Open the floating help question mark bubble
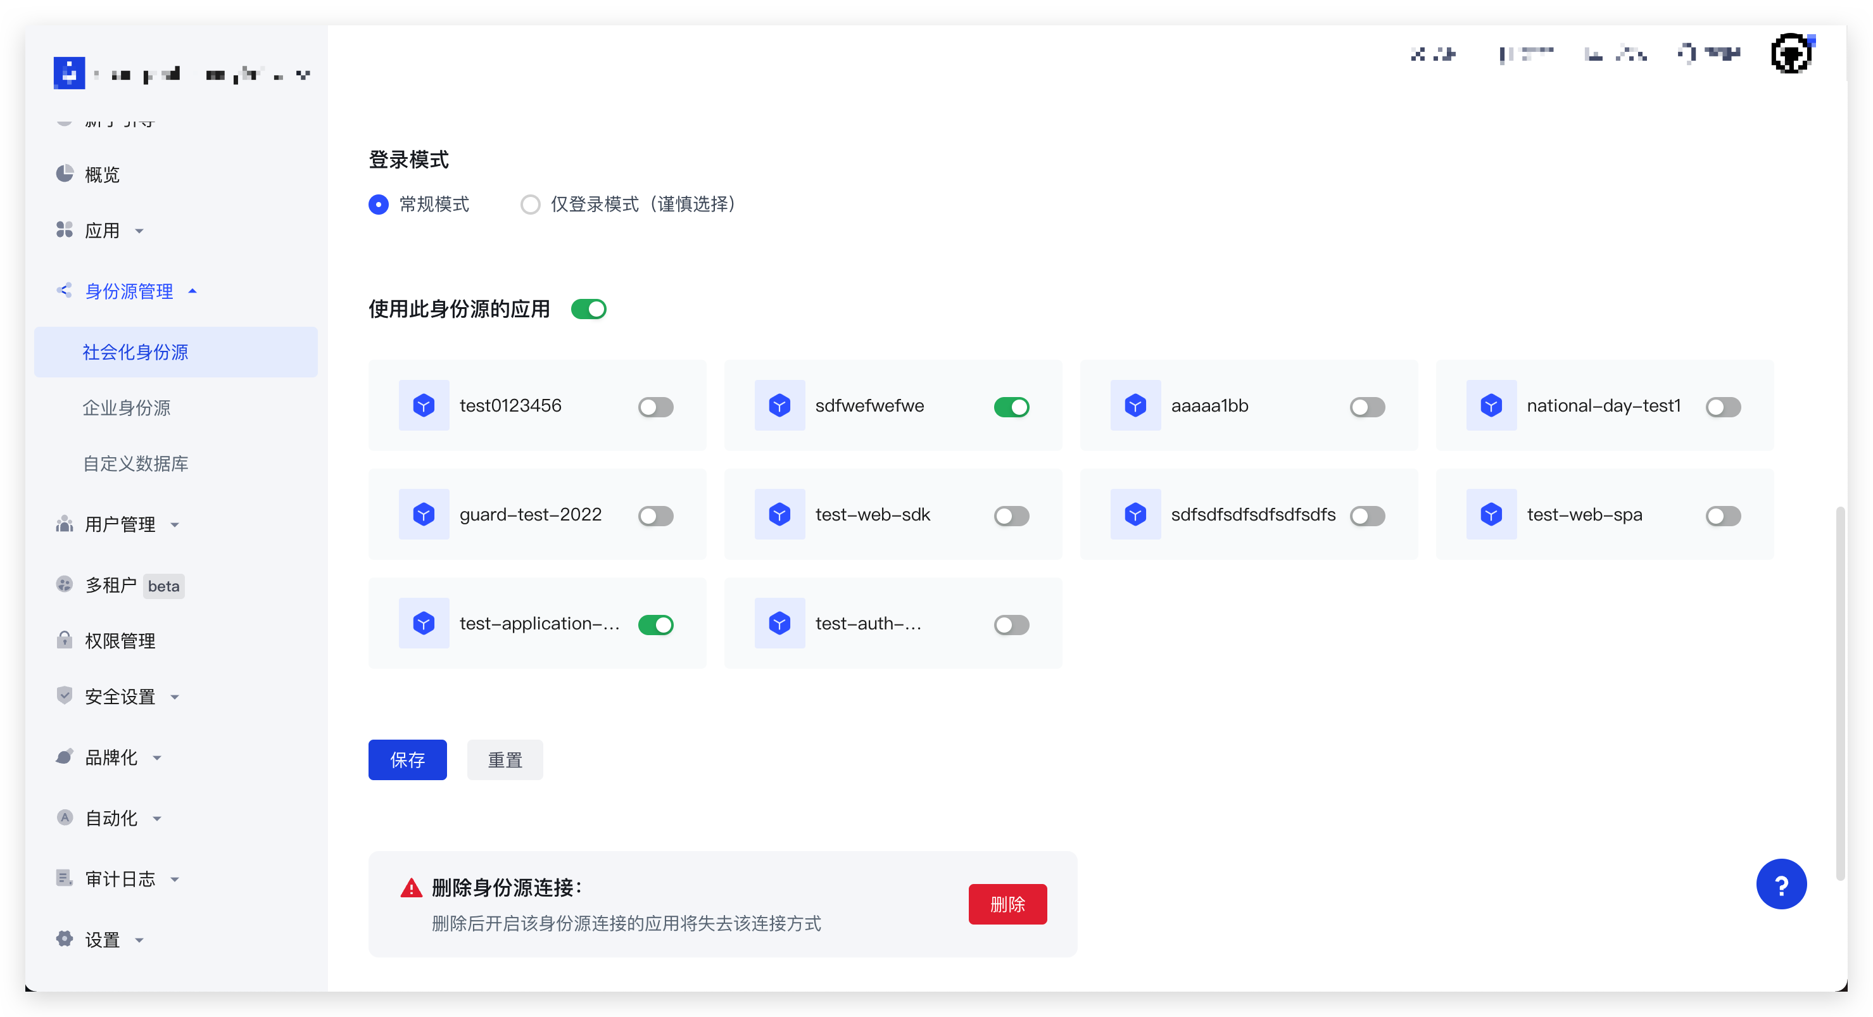 1782,884
